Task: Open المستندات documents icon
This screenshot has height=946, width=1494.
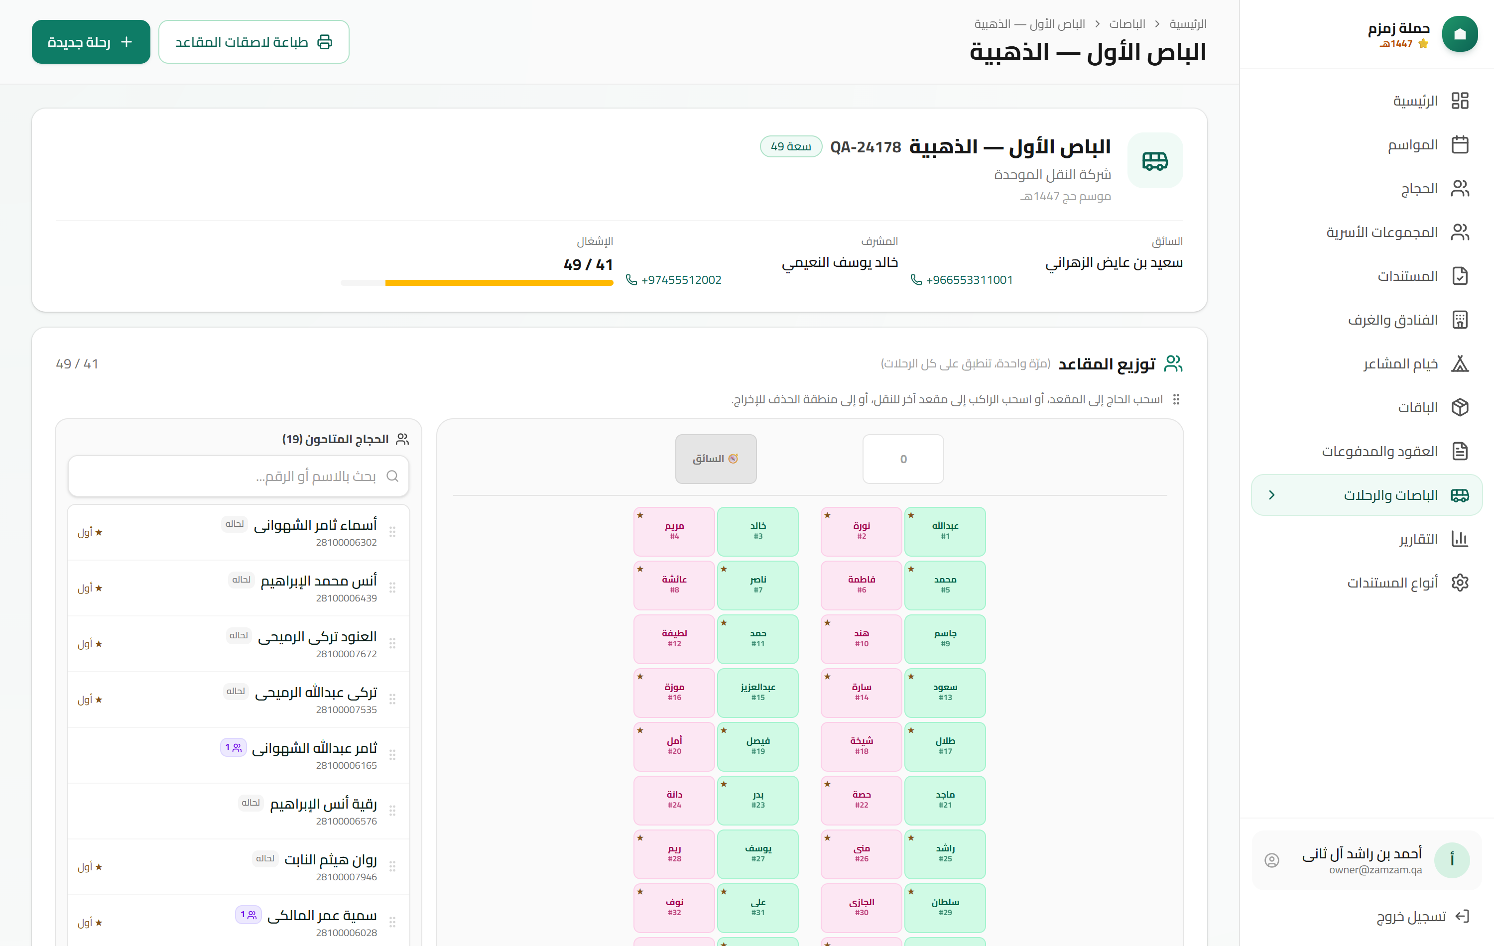Action: [1459, 276]
